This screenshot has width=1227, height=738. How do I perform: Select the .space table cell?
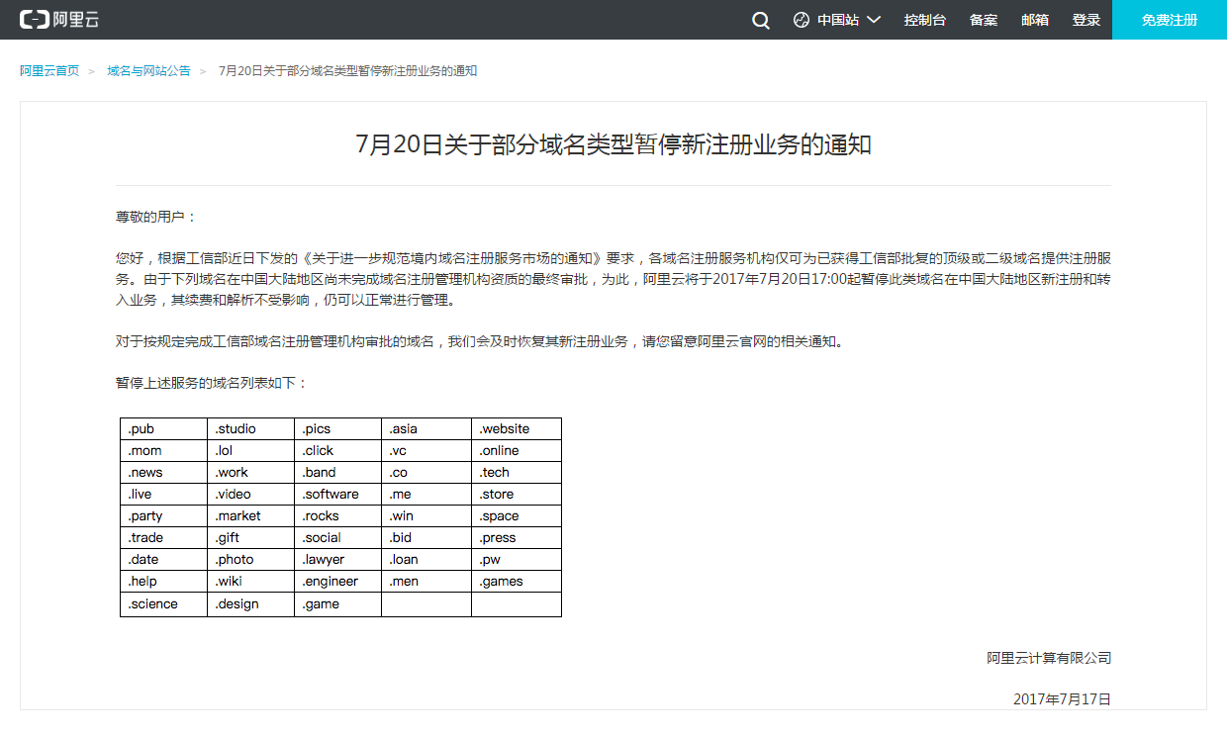pos(517,516)
